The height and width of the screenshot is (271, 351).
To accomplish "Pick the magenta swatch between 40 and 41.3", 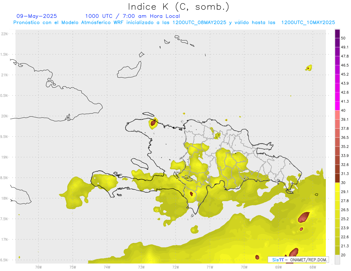I will [x=337, y=106].
